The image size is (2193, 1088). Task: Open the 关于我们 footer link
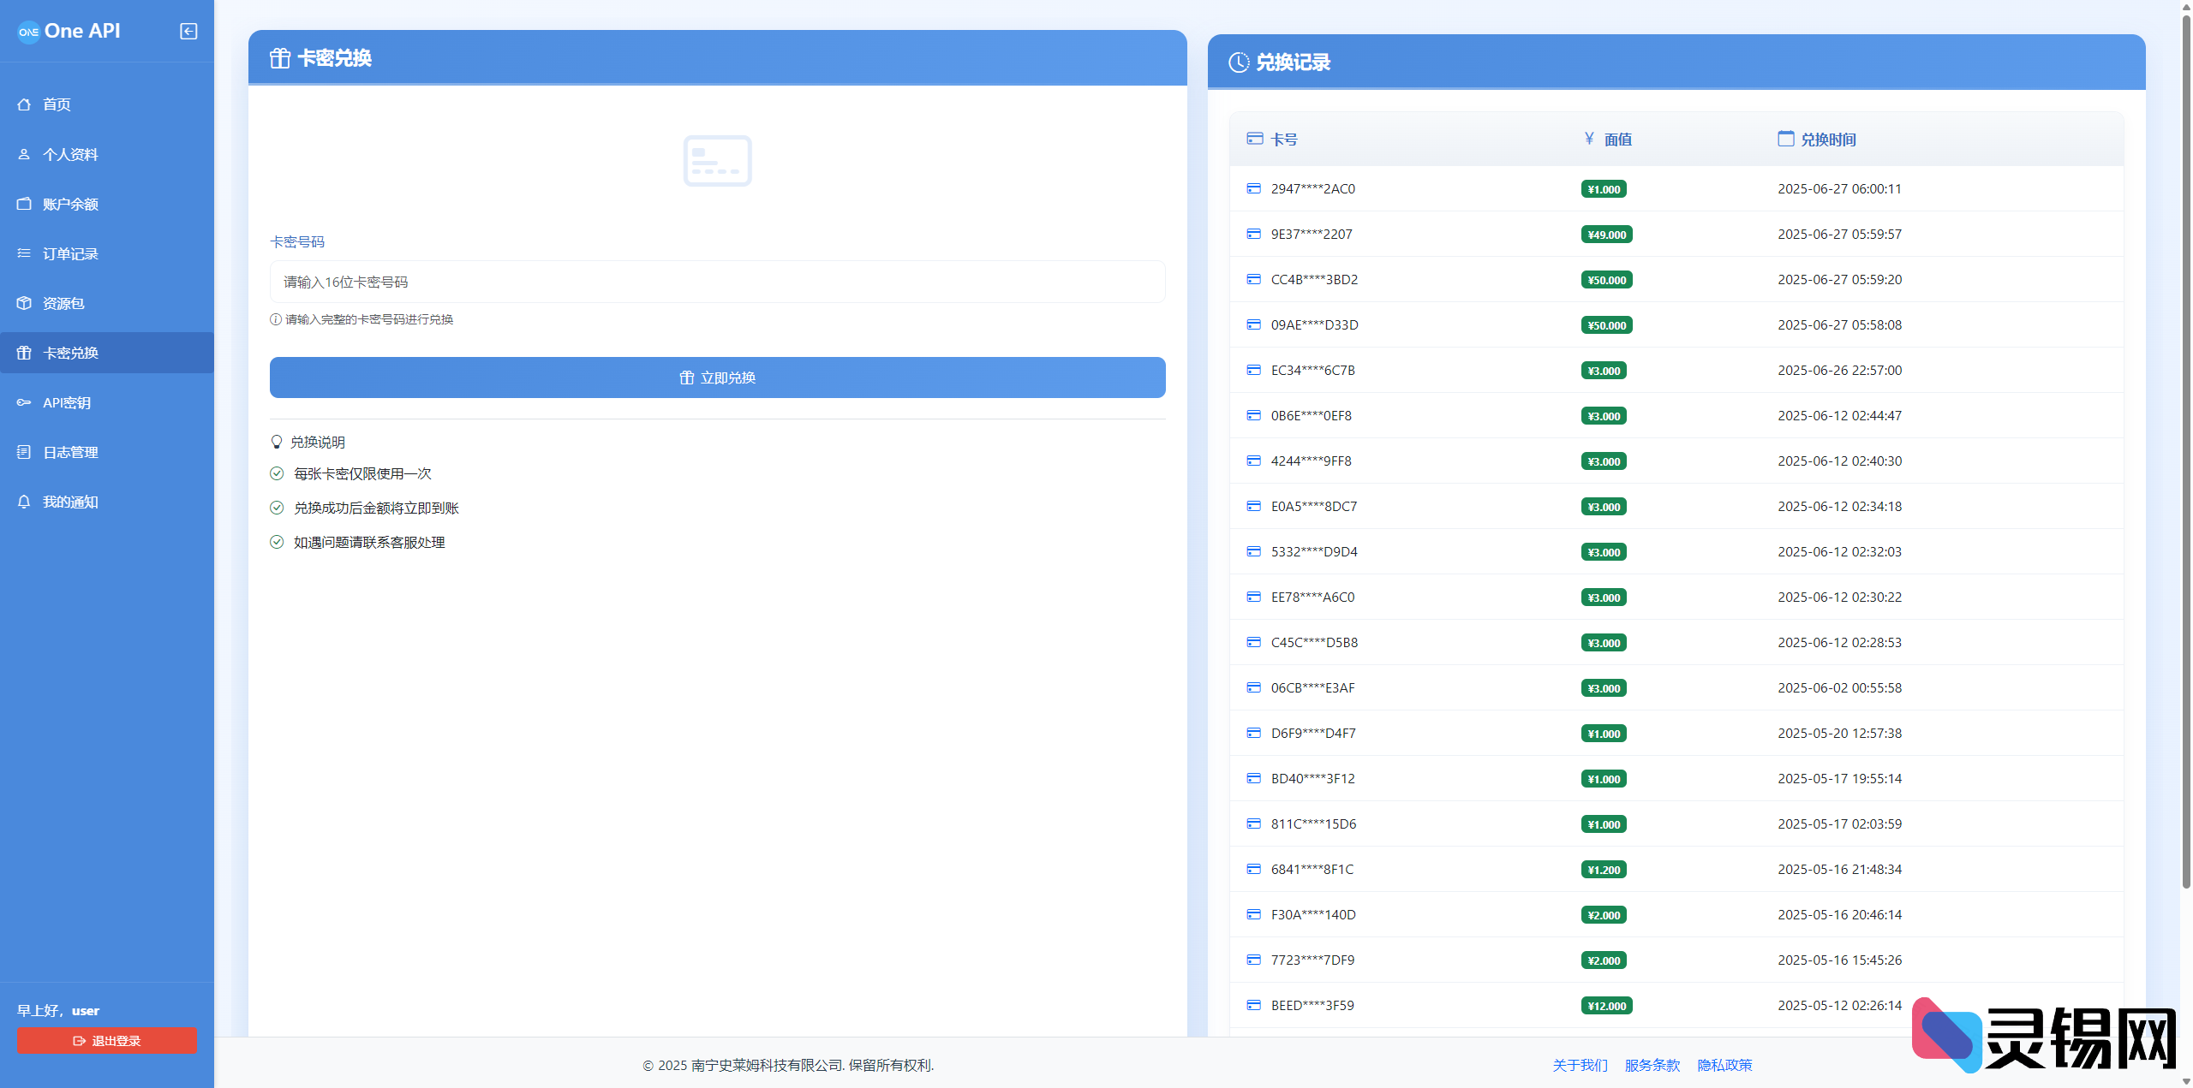[x=1580, y=1065]
